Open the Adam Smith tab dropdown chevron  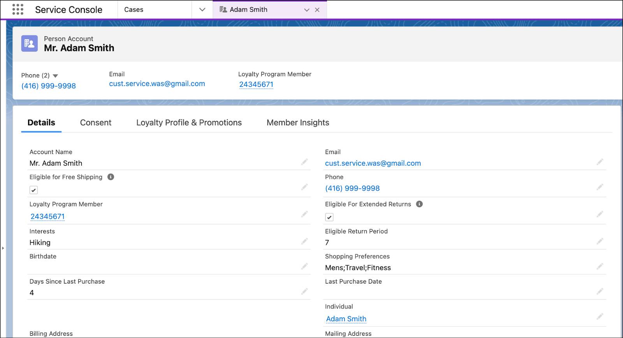[x=307, y=10]
